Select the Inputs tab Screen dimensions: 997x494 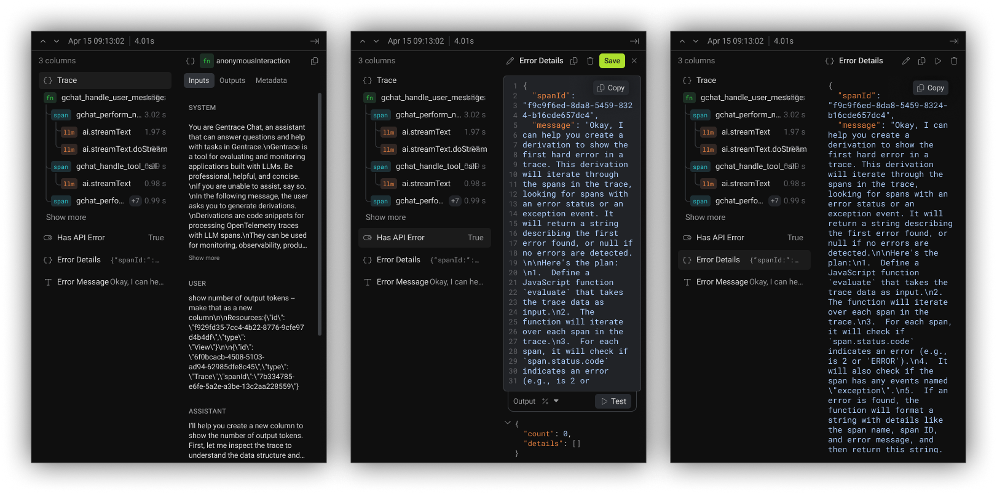tap(199, 80)
